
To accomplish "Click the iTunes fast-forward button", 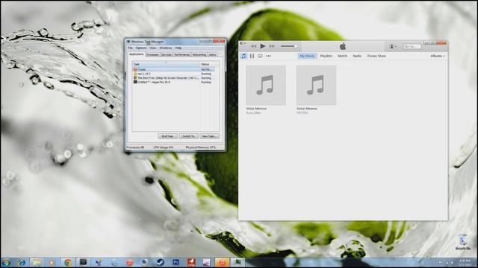I will [x=272, y=46].
